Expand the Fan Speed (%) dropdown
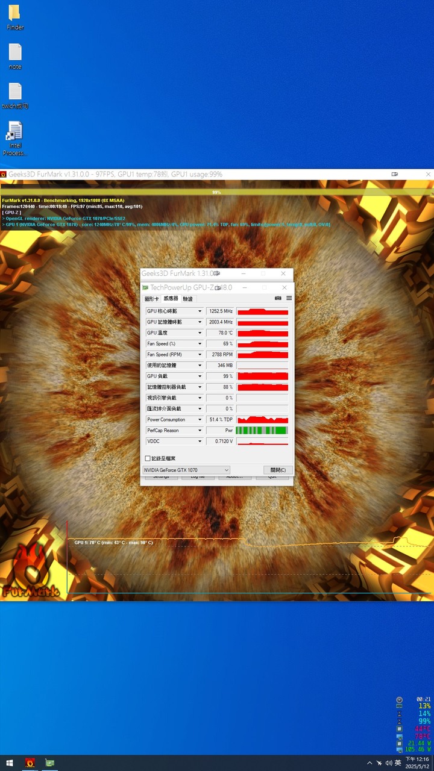This screenshot has height=771, width=434. click(x=200, y=344)
